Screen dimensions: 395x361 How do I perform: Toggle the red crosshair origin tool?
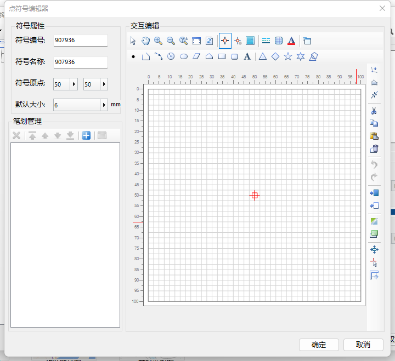tap(225, 41)
